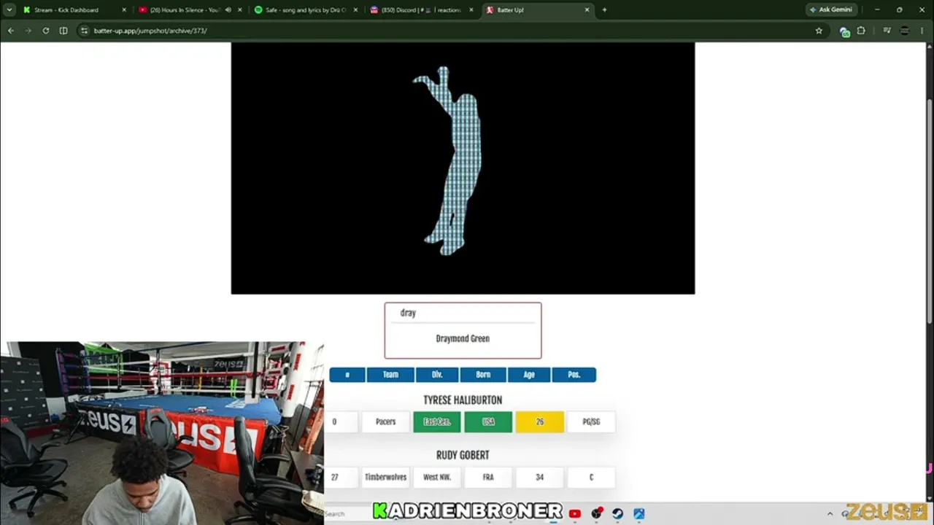Click the page vertical scrollbar
The height and width of the screenshot is (525, 934).
(x=930, y=211)
